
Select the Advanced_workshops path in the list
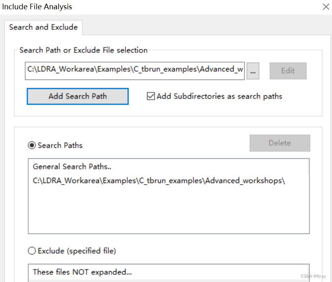tap(159, 181)
